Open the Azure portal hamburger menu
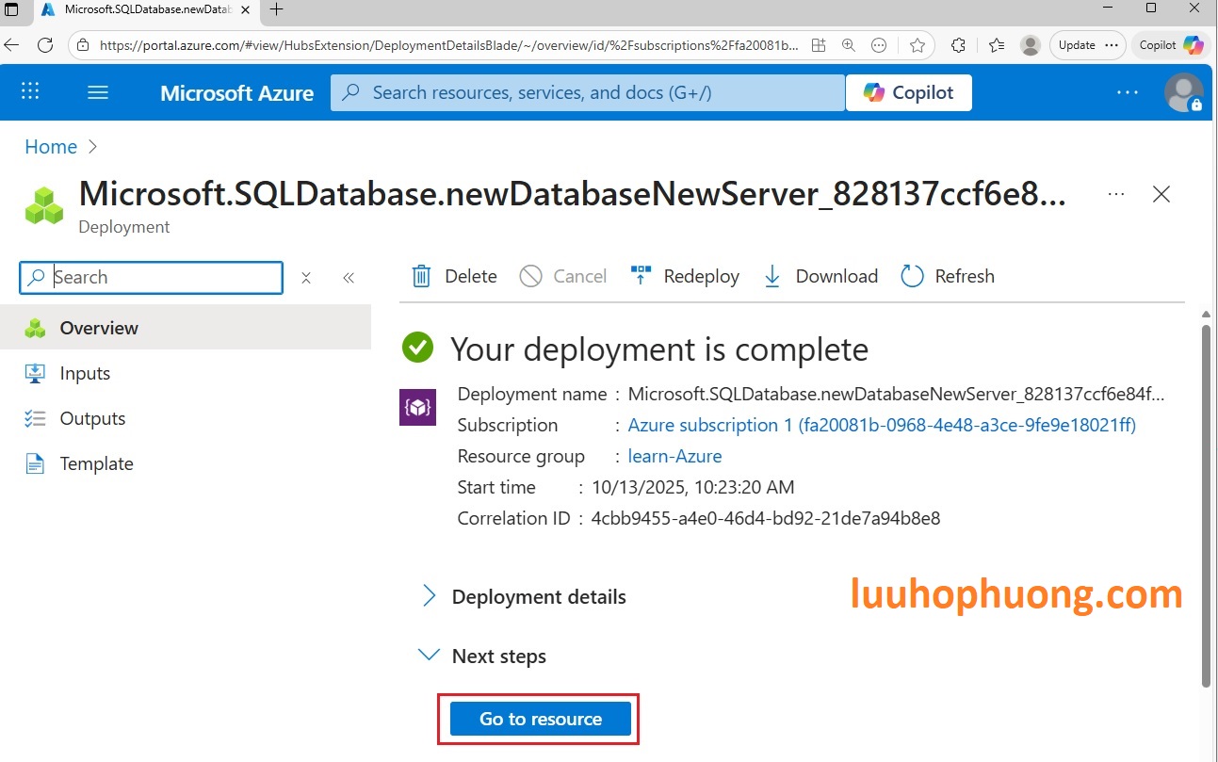 coord(98,92)
